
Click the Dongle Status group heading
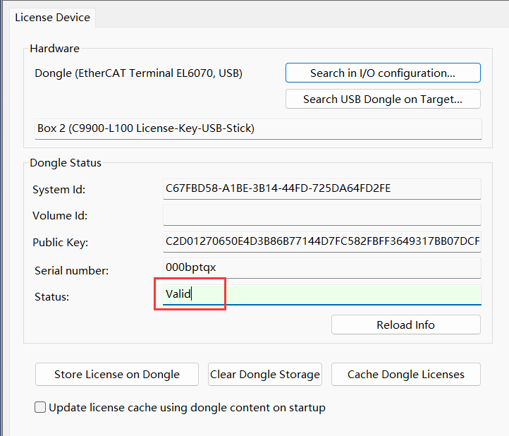[x=66, y=163]
